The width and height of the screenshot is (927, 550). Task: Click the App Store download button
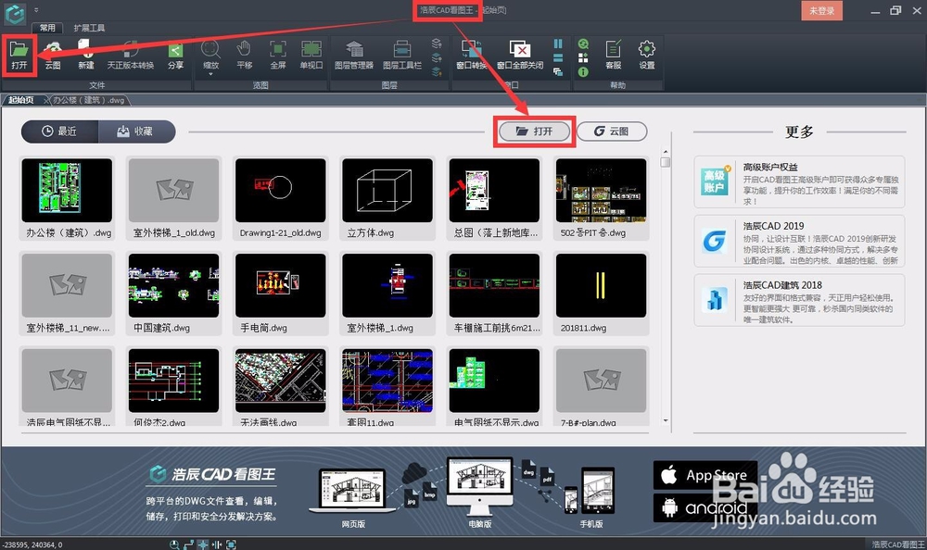[705, 475]
